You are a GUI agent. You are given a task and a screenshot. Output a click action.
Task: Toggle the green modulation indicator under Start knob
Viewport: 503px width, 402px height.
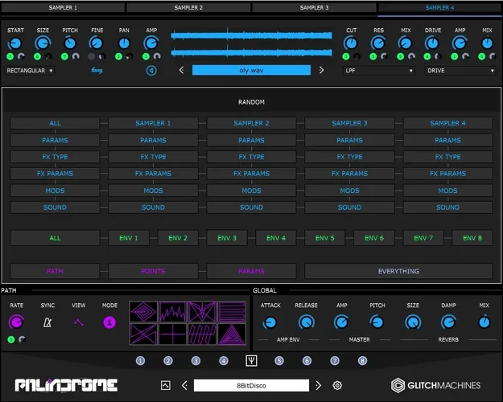11,56
